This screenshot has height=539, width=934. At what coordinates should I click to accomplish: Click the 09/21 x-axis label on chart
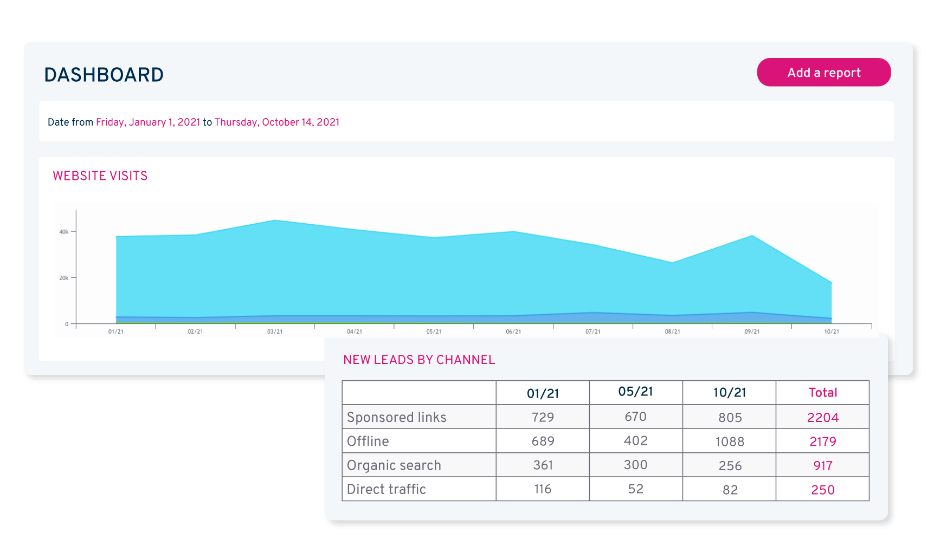752,332
